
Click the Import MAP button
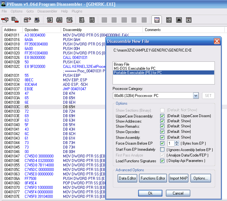click(179, 178)
